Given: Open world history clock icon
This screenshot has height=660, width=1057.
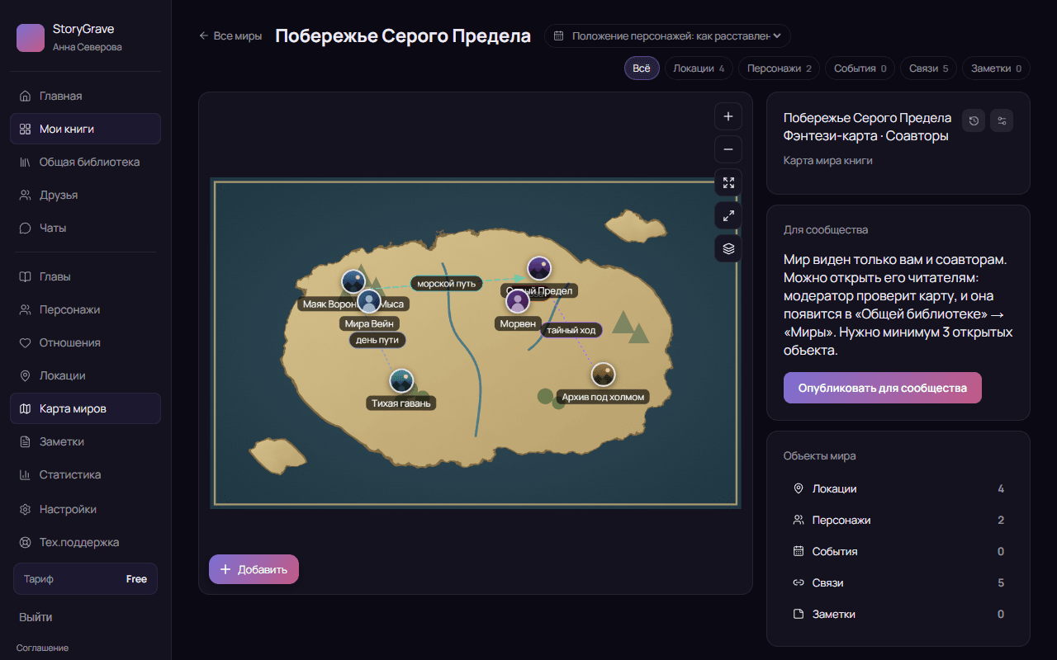Looking at the screenshot, I should [974, 121].
